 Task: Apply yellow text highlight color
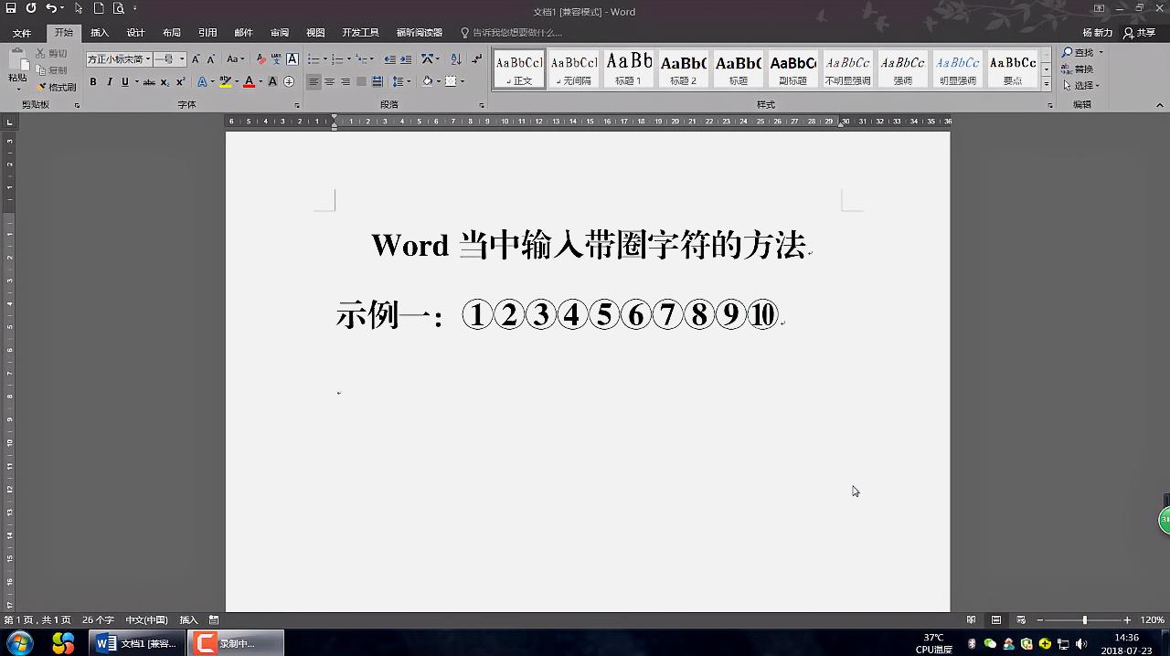click(x=226, y=79)
